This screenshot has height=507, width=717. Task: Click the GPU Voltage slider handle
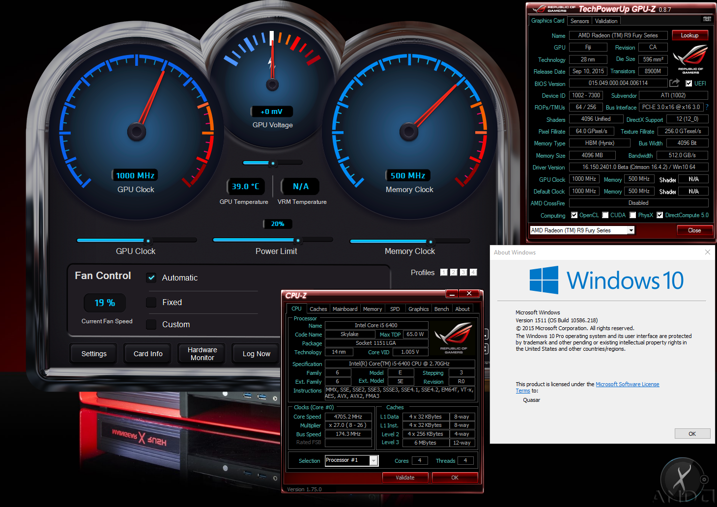[x=272, y=163]
